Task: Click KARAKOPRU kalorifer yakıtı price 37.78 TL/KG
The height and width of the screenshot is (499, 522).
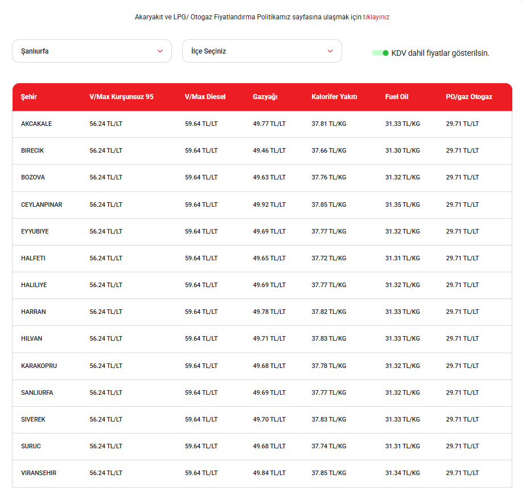Action: pyautogui.click(x=329, y=366)
